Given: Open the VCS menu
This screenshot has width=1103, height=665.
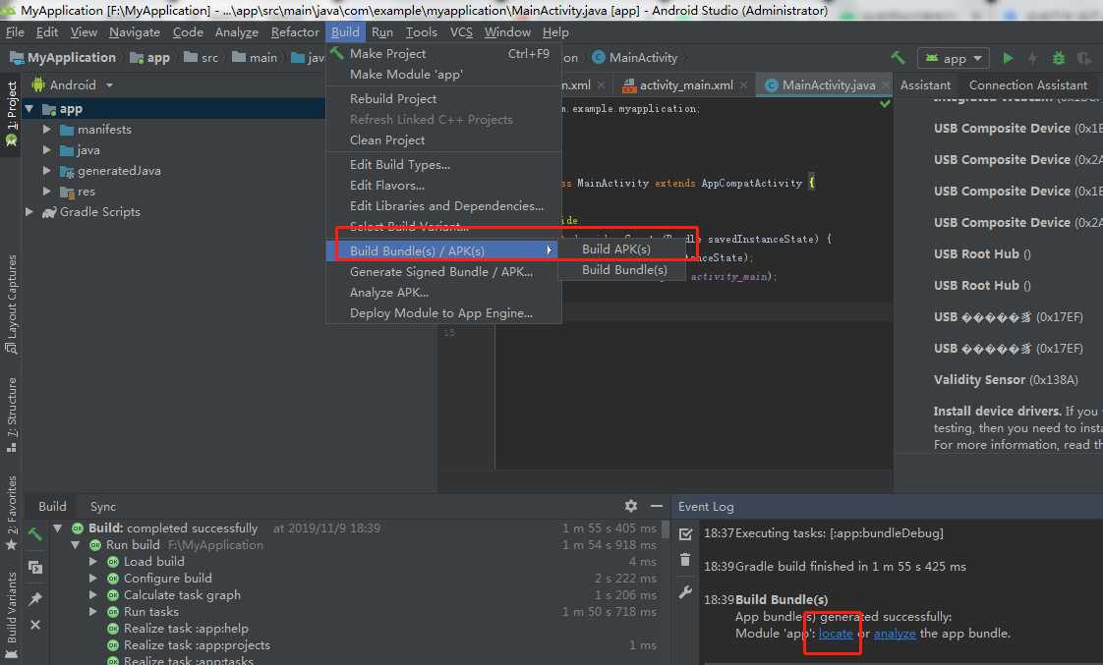Looking at the screenshot, I should coord(461,32).
